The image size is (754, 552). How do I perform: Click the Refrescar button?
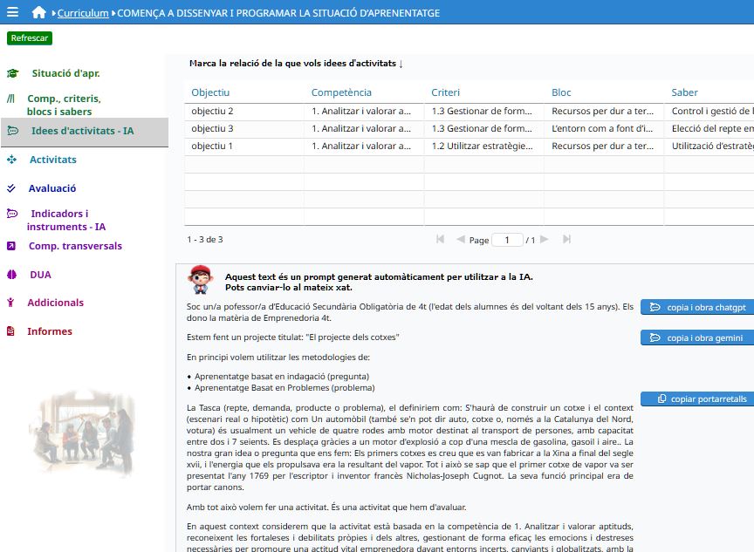coord(30,38)
